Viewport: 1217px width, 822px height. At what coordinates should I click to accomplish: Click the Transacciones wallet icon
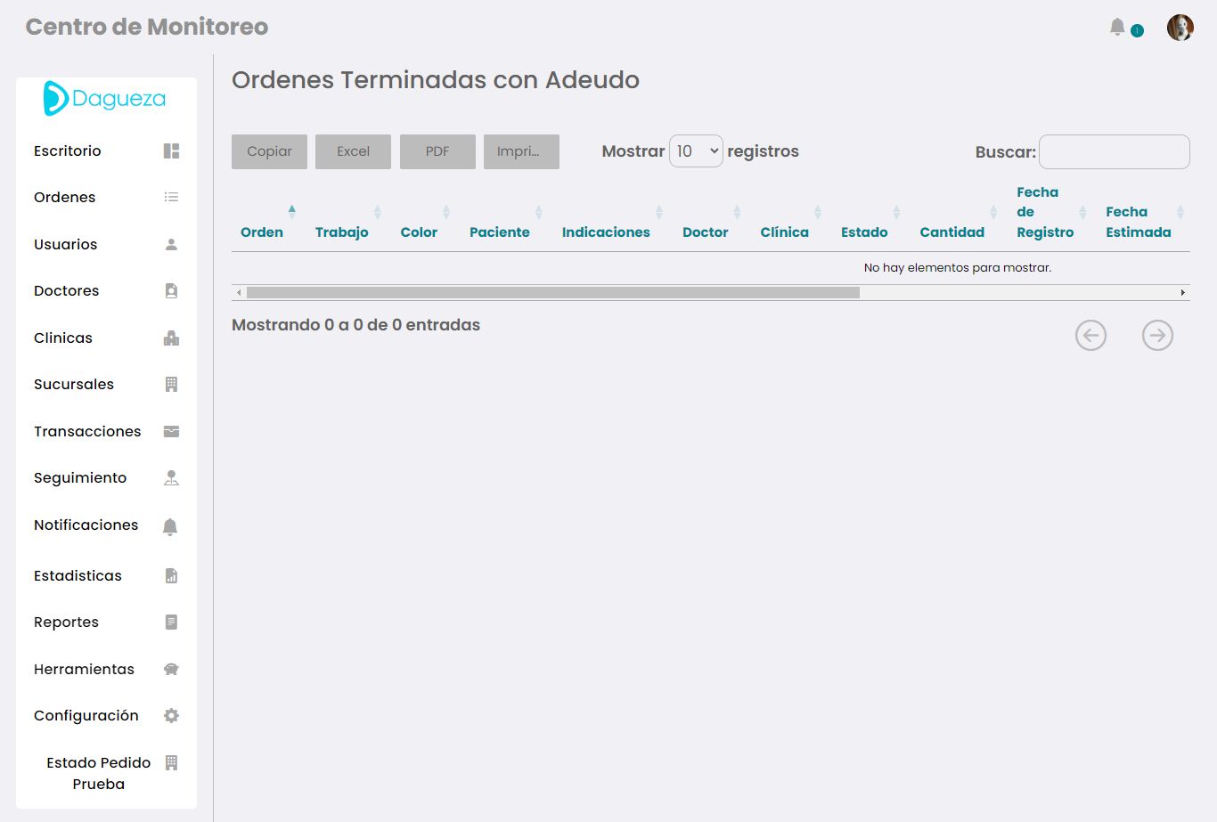pos(170,431)
